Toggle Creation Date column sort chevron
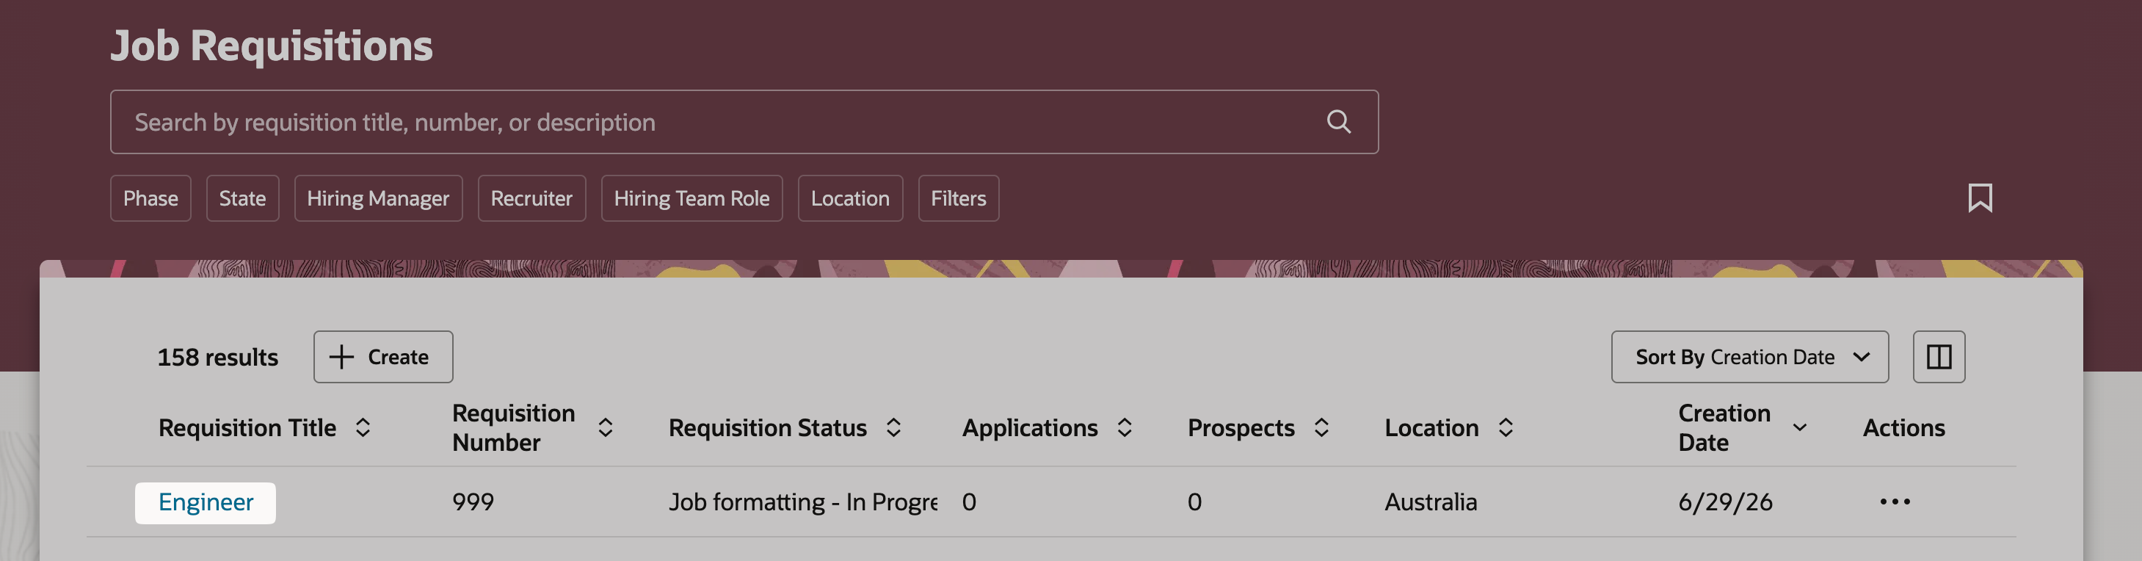Screen dimensions: 2142x561 pyautogui.click(x=1799, y=428)
